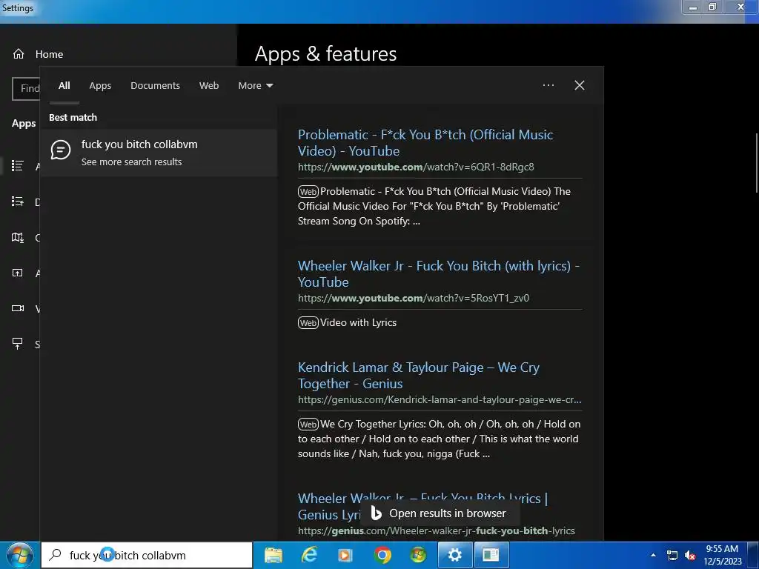This screenshot has width=759, height=569.
Task: Open File Explorer from taskbar
Action: click(x=274, y=555)
